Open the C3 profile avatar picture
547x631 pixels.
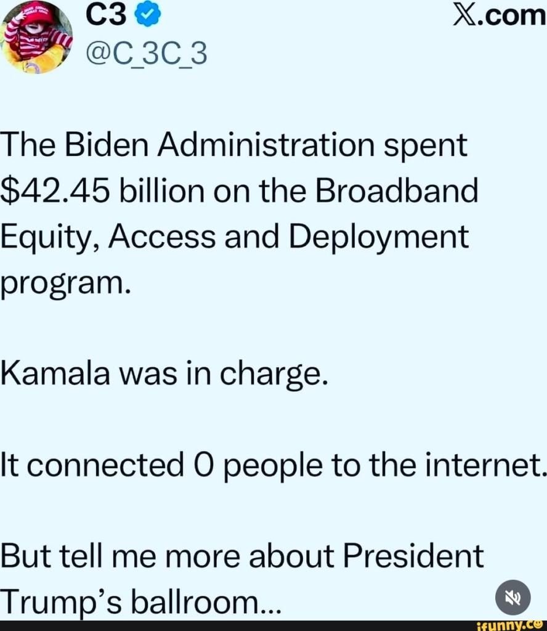tap(37, 37)
